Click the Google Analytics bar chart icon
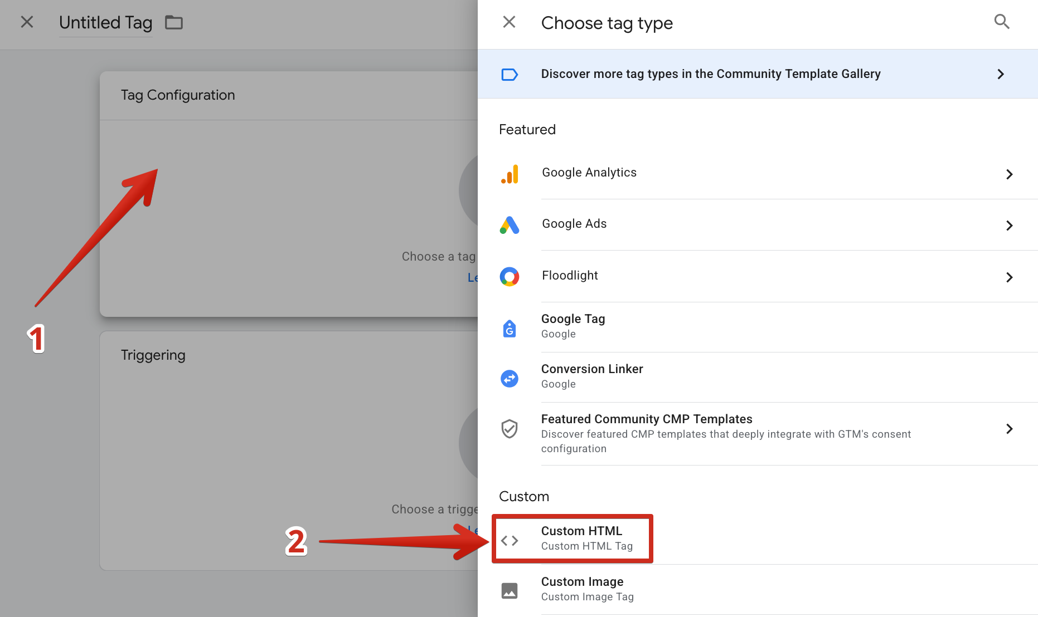 [510, 174]
